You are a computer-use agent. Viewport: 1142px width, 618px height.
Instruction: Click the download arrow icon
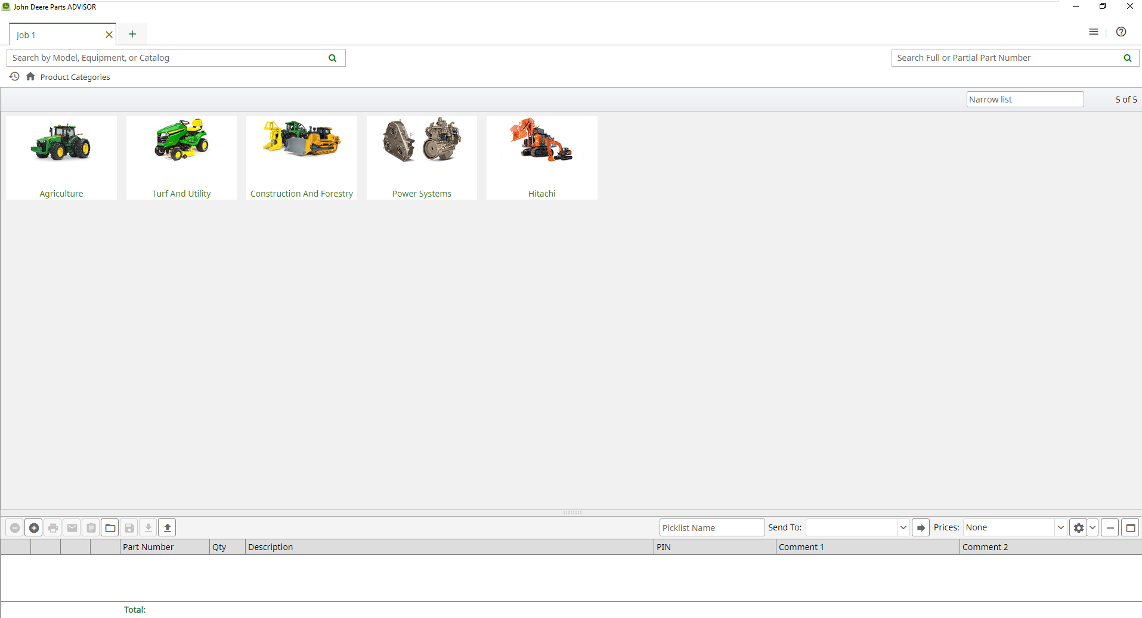point(148,527)
